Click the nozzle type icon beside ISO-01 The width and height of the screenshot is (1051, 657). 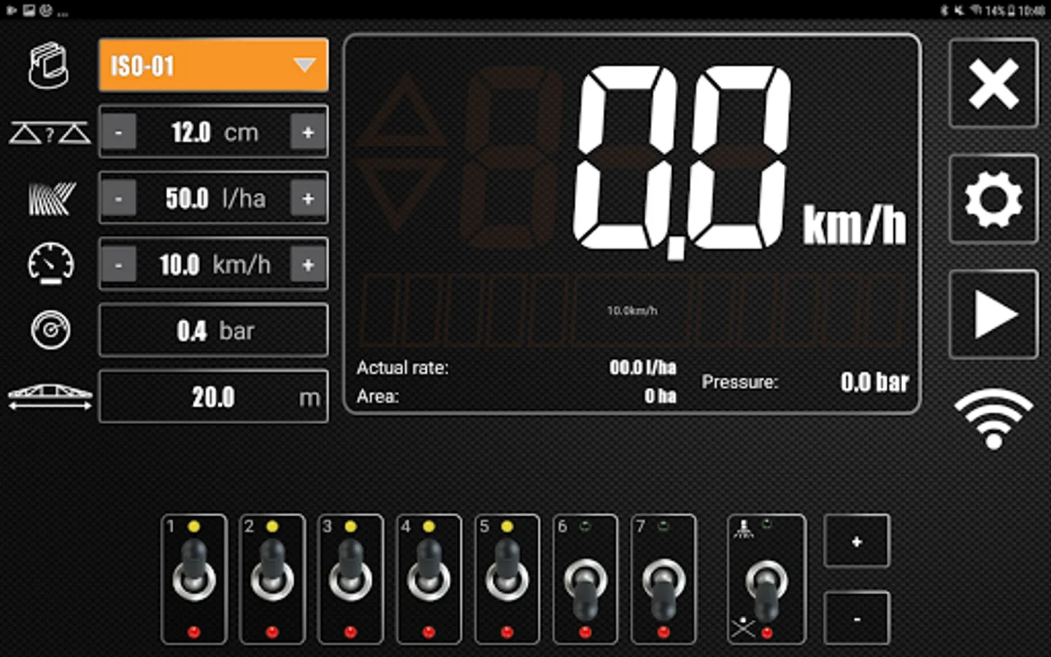[48, 66]
